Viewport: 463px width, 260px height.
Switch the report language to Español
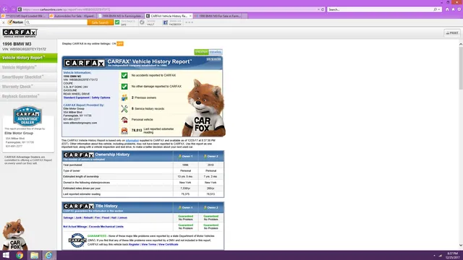click(x=216, y=52)
